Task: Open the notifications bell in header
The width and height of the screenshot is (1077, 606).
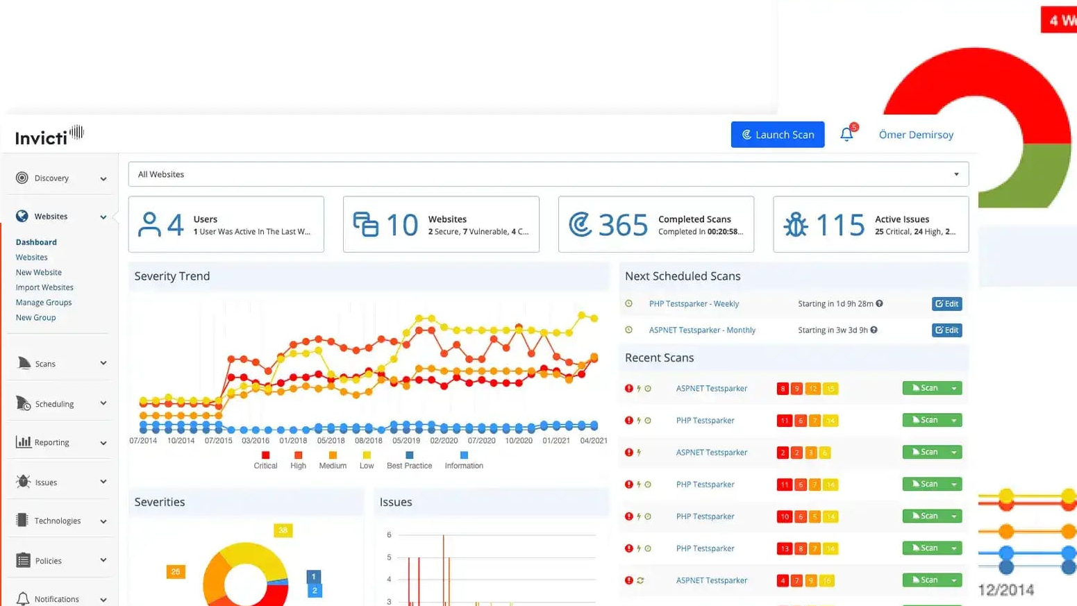Action: [846, 134]
